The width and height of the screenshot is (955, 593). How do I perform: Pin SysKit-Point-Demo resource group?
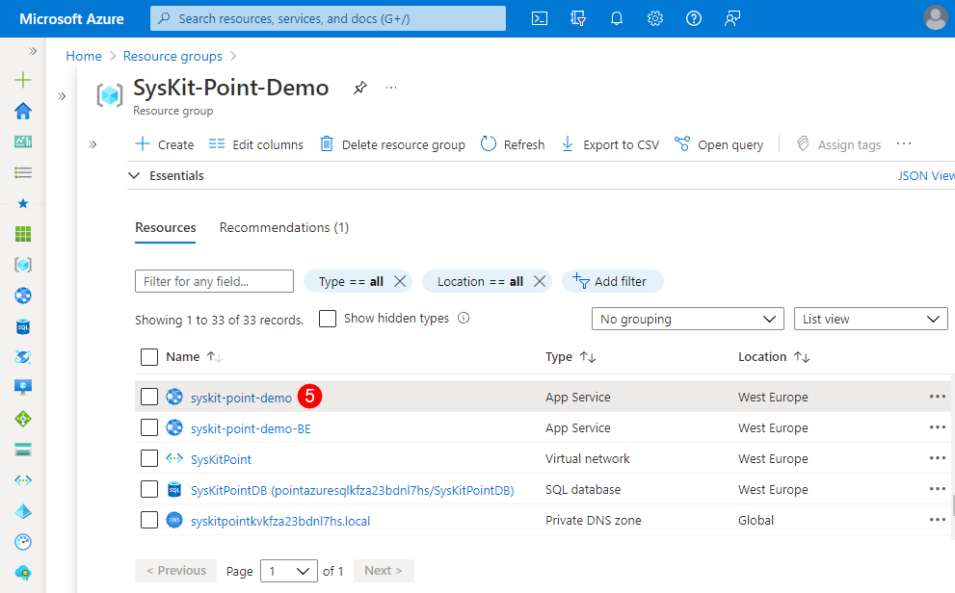(359, 88)
